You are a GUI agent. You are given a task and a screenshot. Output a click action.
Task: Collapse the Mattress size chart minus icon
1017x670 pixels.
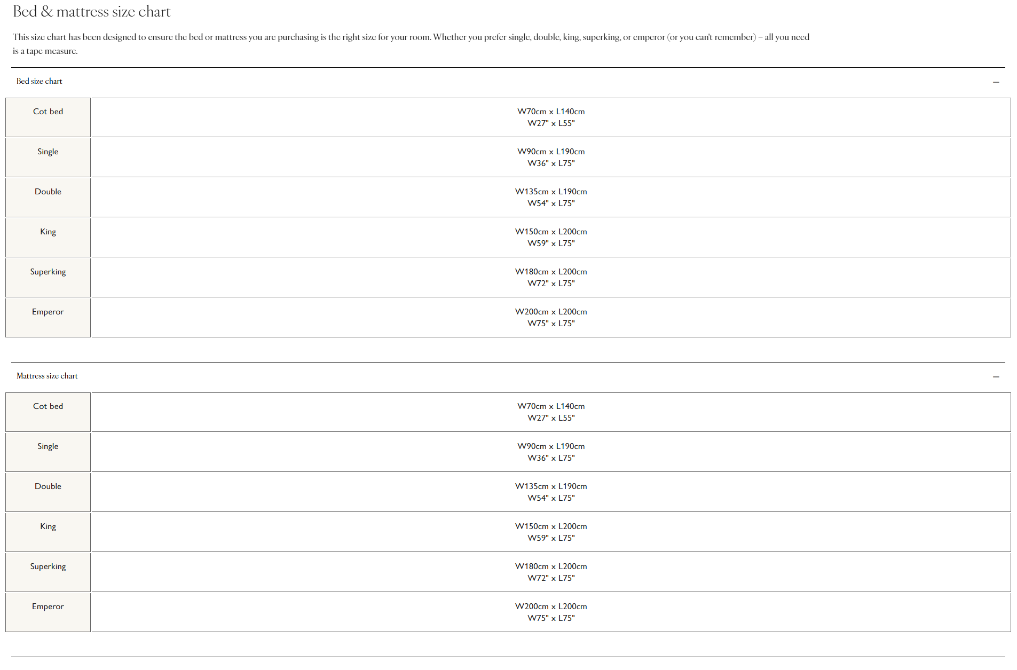pyautogui.click(x=996, y=377)
